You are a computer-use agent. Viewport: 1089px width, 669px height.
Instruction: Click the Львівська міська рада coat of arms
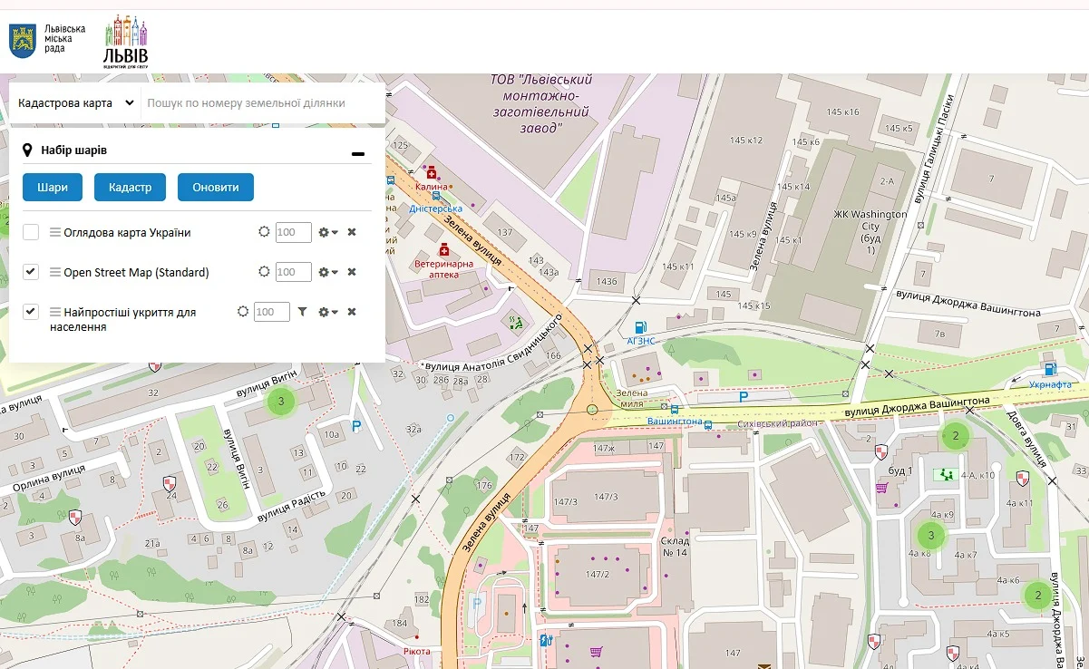pyautogui.click(x=22, y=42)
